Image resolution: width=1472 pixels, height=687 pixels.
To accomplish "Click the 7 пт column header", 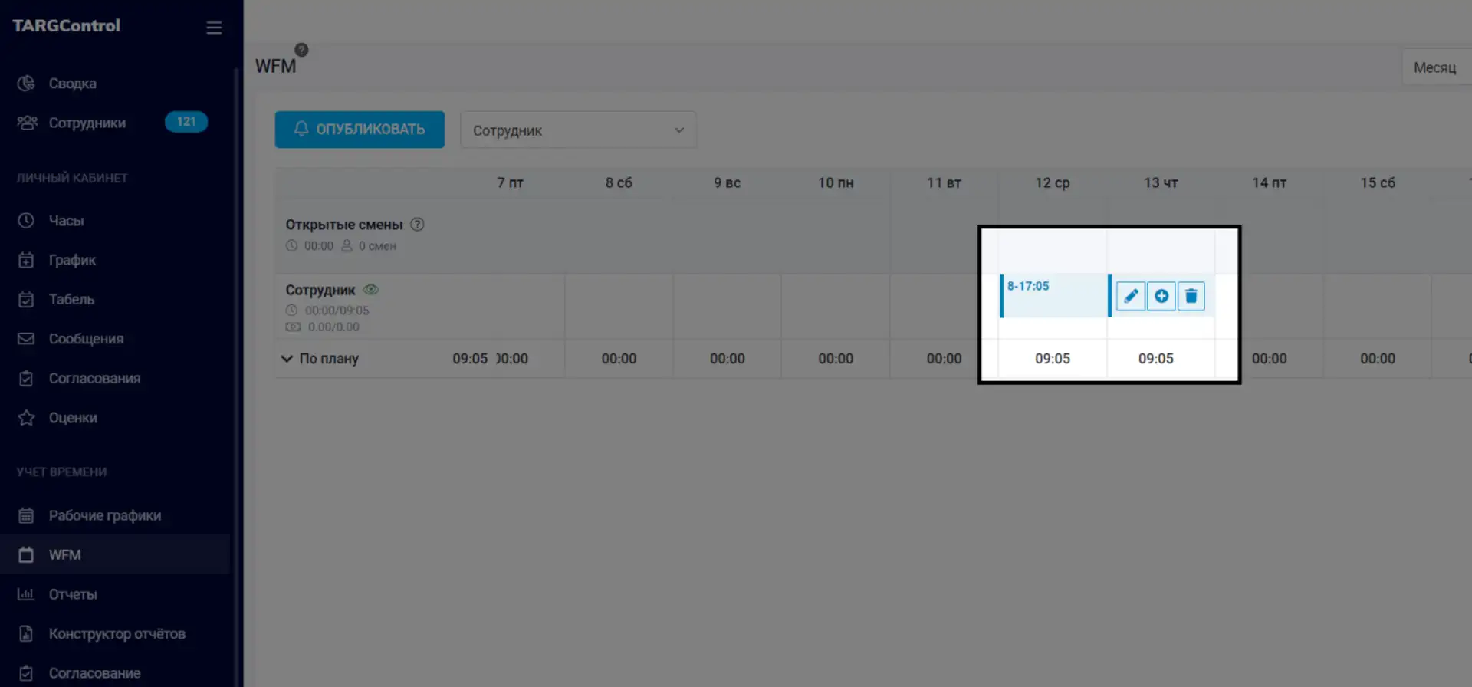I will pyautogui.click(x=511, y=182).
